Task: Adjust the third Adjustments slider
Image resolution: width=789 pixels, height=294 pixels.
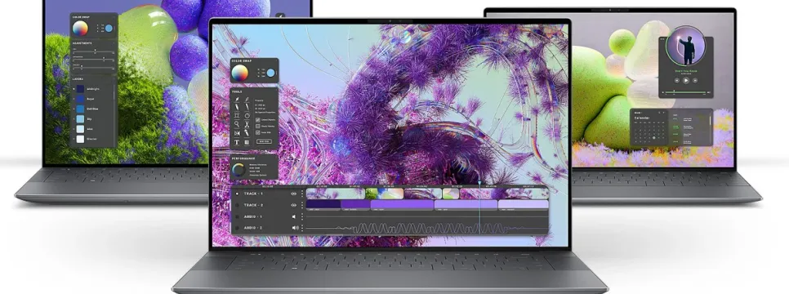Action: coord(93,68)
